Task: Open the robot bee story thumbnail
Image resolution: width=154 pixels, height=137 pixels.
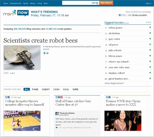Action: (x=22, y=58)
